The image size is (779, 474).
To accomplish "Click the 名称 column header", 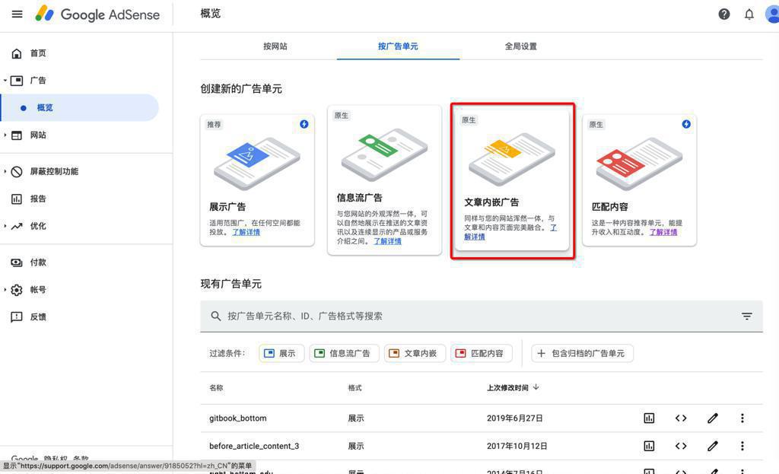I will click(216, 387).
